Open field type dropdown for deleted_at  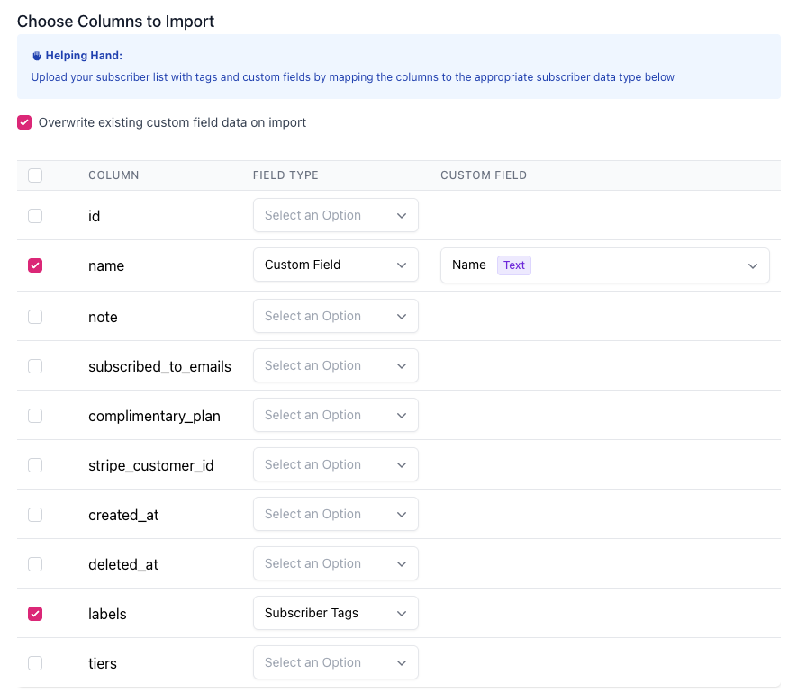point(335,564)
